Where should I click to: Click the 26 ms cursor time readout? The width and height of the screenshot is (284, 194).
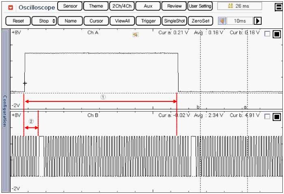pyautogui.click(x=239, y=6)
